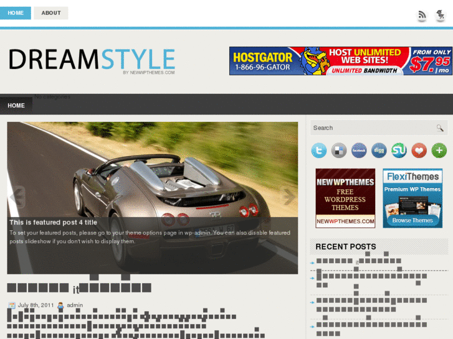
Task: Click the green plus more-sharing icon
Action: (439, 151)
